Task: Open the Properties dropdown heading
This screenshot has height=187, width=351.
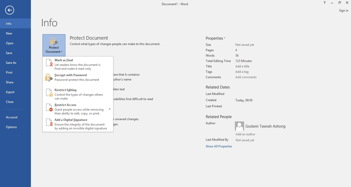Action: click(216, 38)
